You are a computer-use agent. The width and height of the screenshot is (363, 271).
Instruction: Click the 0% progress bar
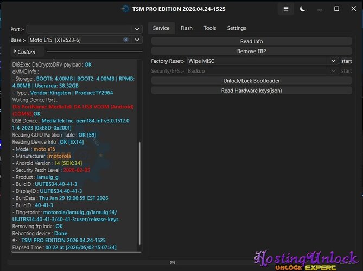tap(173, 262)
